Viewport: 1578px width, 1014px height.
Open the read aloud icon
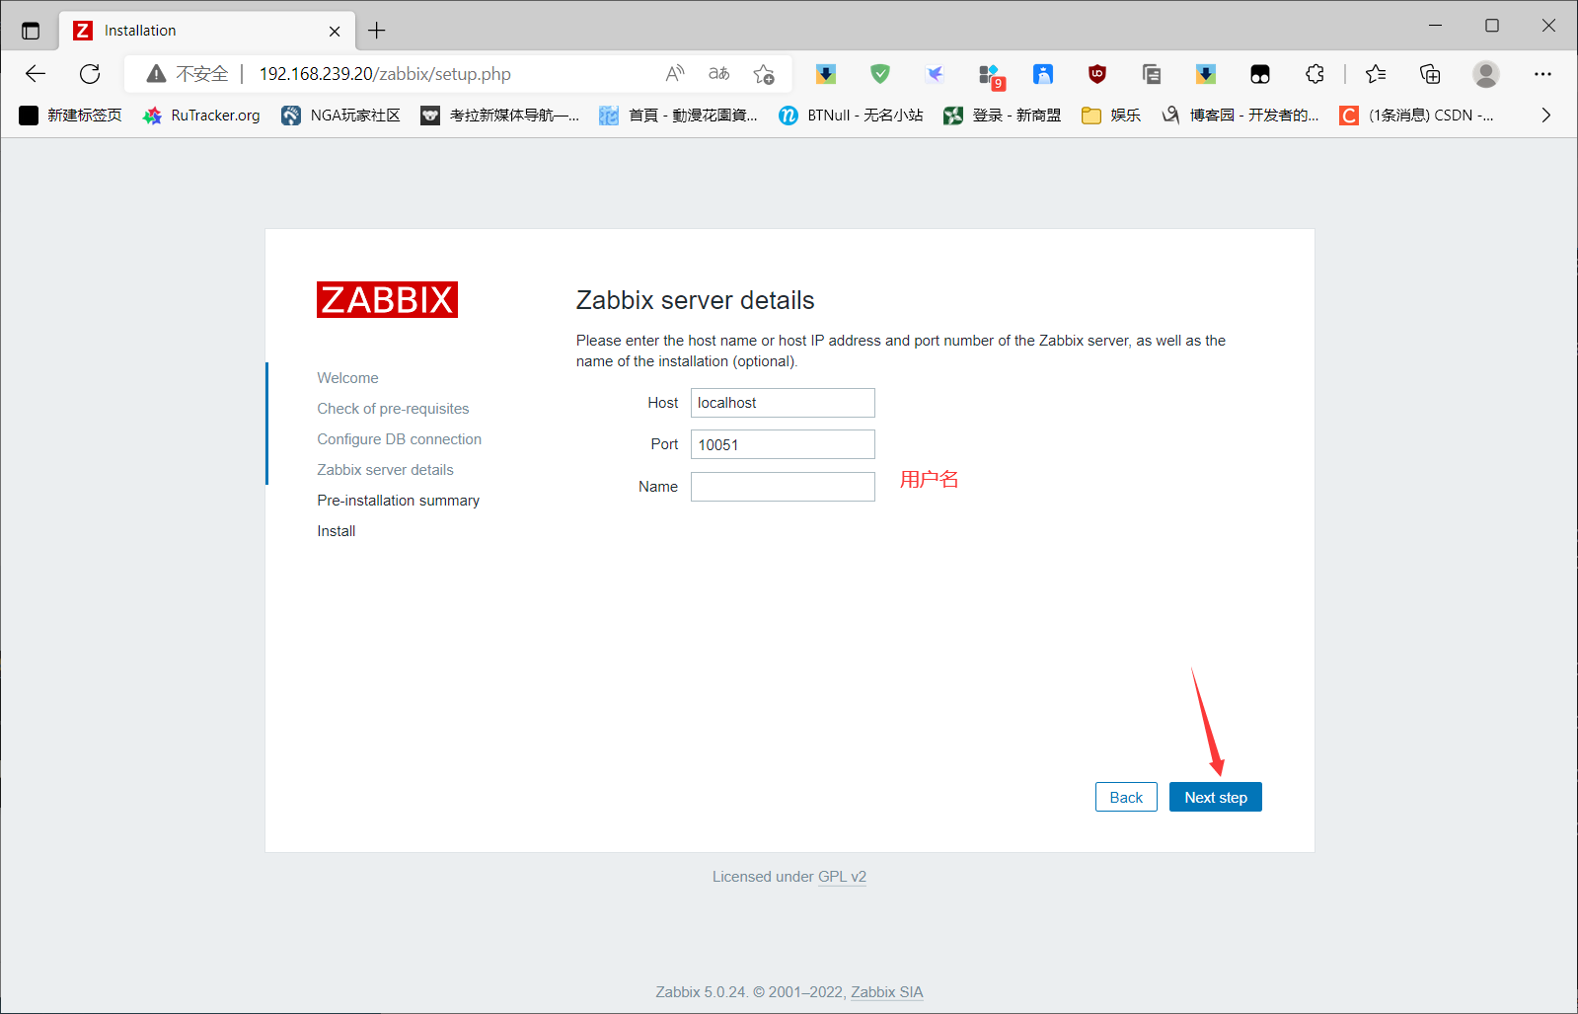[x=675, y=74]
